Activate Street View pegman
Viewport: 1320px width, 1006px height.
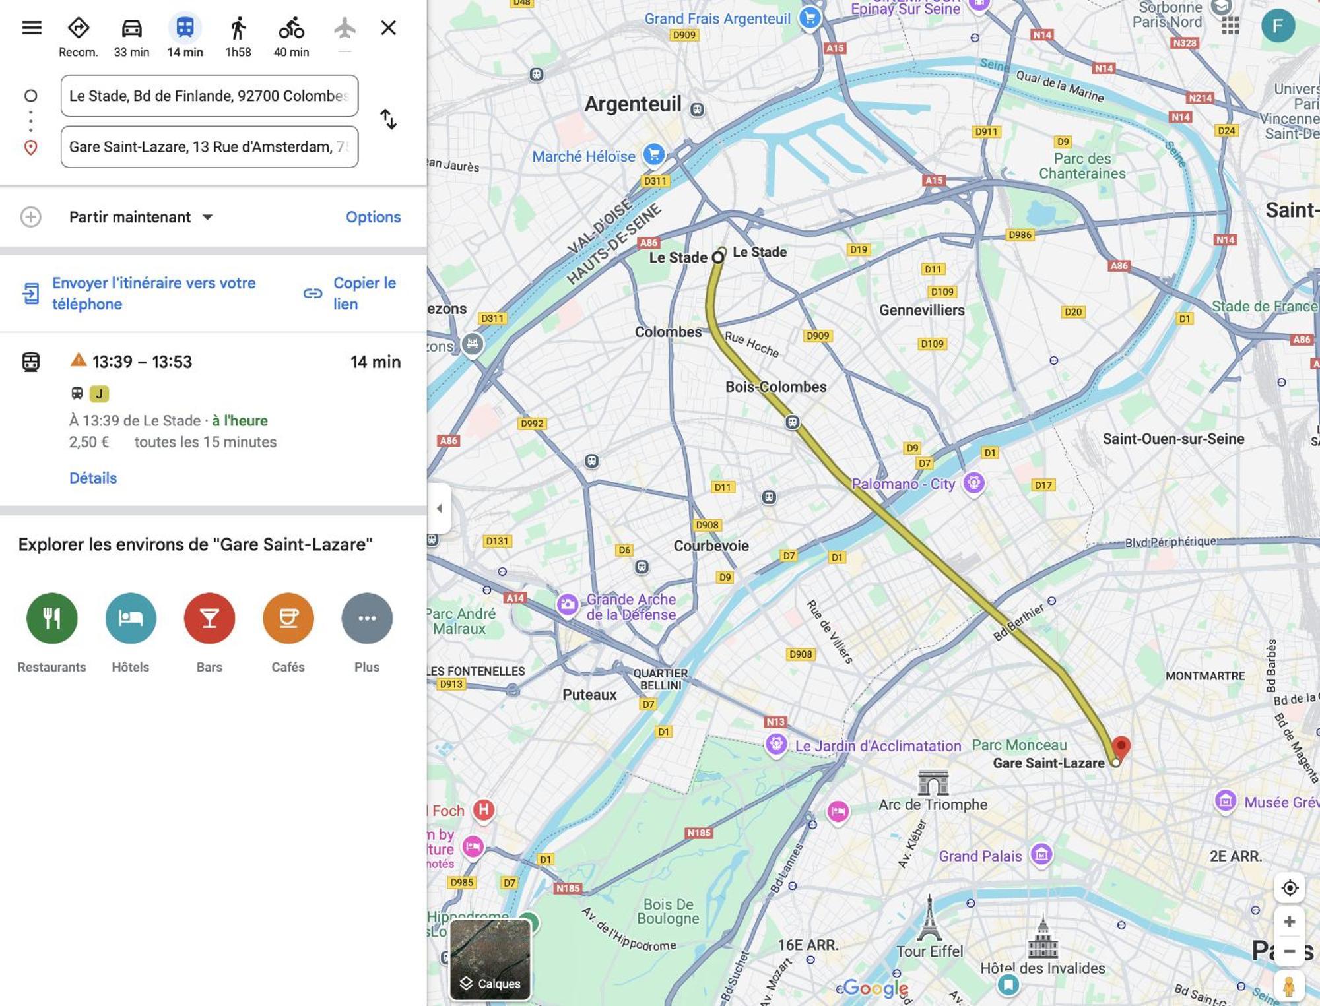[1289, 988]
